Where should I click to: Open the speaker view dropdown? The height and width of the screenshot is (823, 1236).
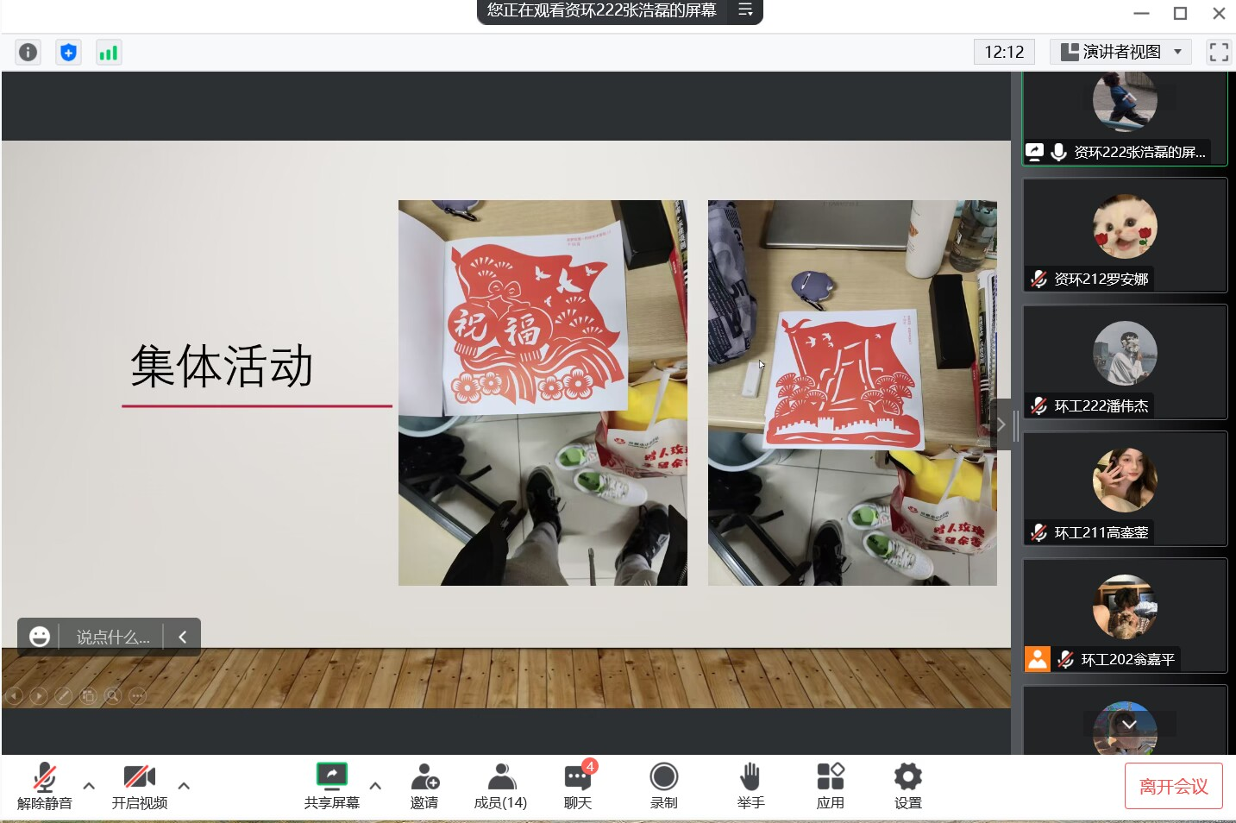pyautogui.click(x=1120, y=53)
